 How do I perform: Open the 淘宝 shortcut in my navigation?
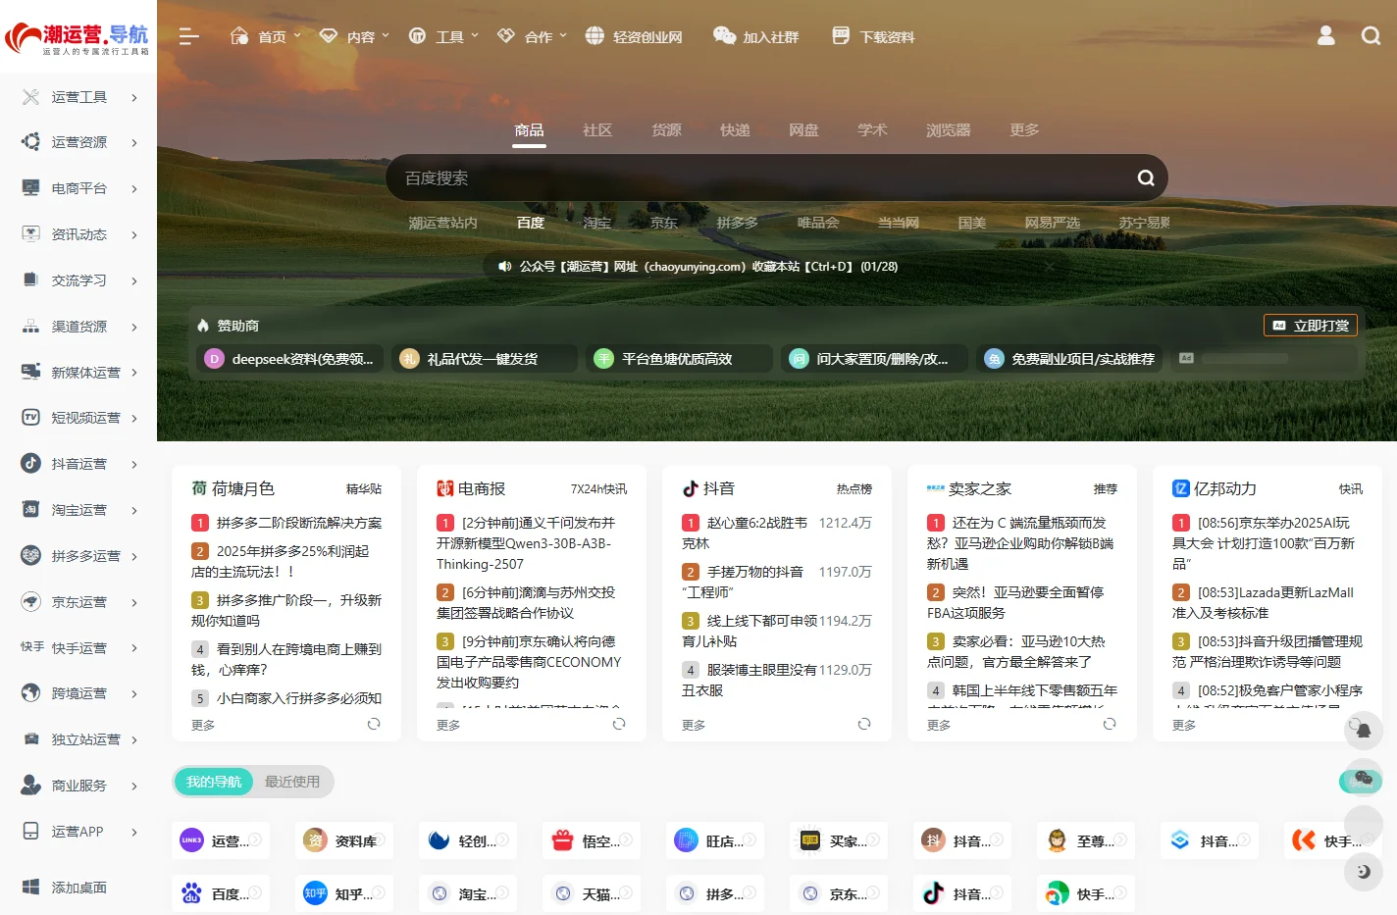pos(468,893)
